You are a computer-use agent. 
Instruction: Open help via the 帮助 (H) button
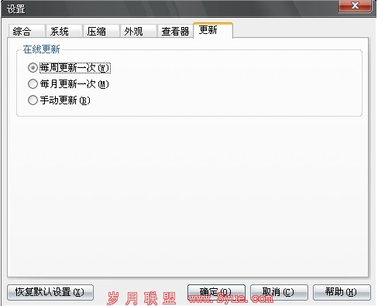click(x=342, y=292)
